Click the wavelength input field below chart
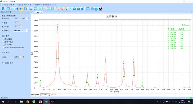Image resolution: width=193 pixels, height=104 pixels. pos(44,95)
